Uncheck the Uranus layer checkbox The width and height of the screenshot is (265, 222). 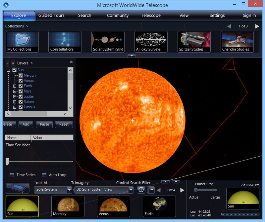tap(21, 107)
